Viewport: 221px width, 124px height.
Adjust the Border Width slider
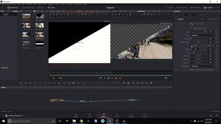pos(199,42)
